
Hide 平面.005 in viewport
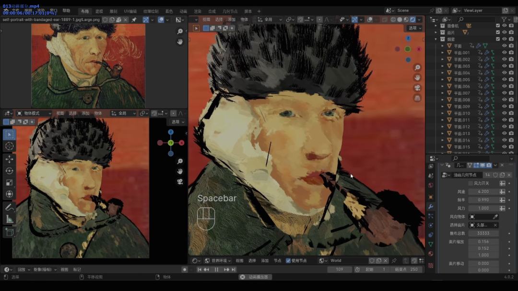[505, 79]
